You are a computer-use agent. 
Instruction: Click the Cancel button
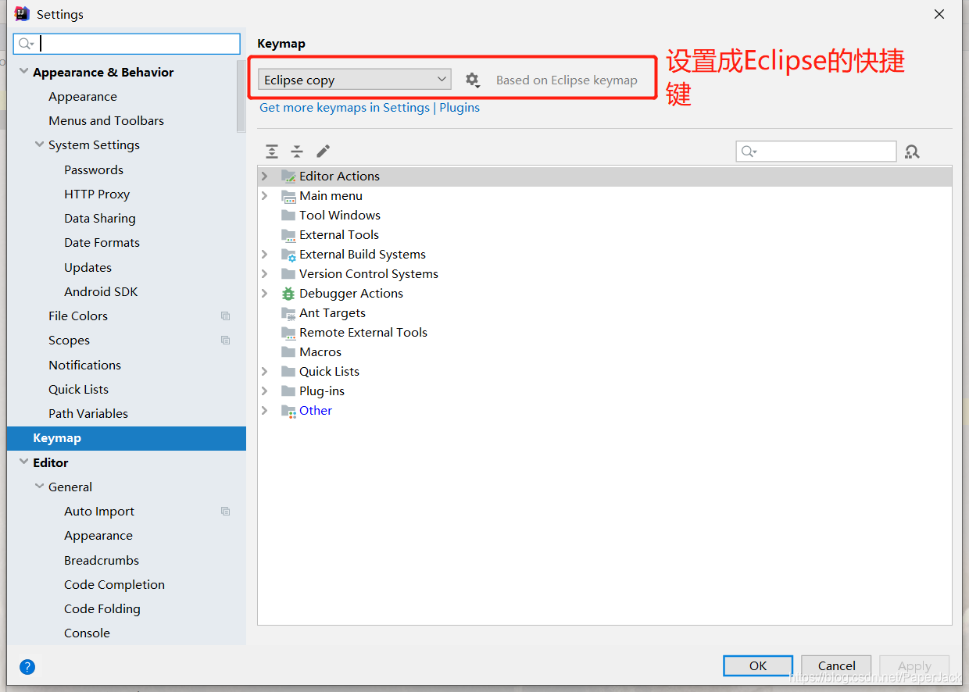coord(837,665)
